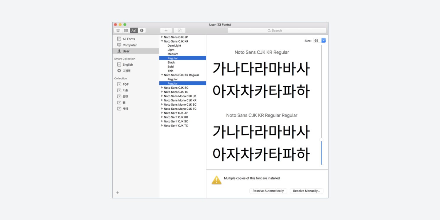Click the 재미 collection icon

click(x=119, y=109)
